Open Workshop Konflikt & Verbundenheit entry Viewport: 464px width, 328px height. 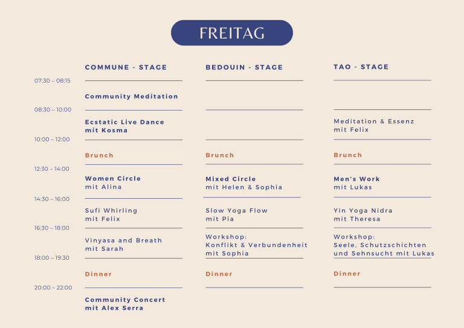(x=257, y=245)
